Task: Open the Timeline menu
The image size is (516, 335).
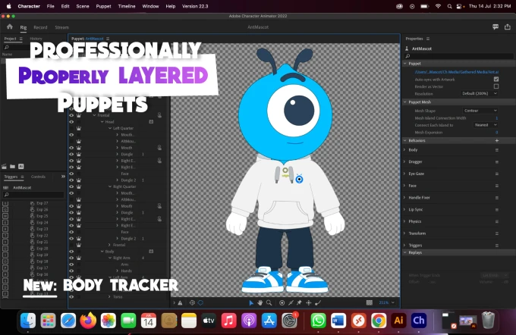Action: [127, 6]
